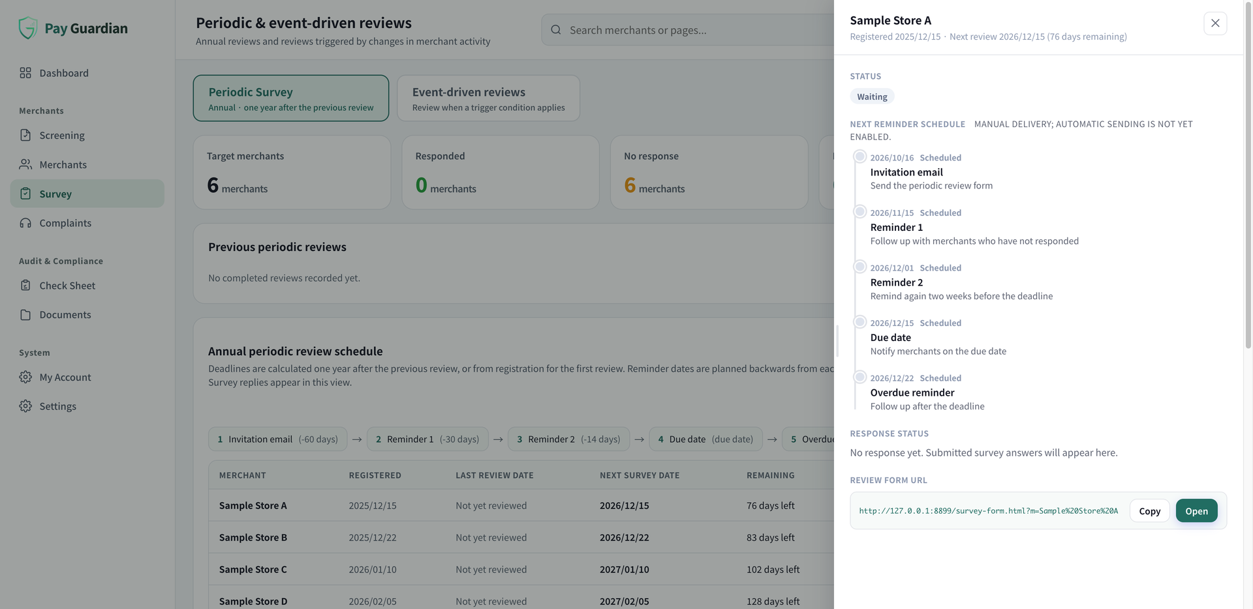1253x609 pixels.
Task: Close the Sample Store A panel
Action: (x=1215, y=23)
